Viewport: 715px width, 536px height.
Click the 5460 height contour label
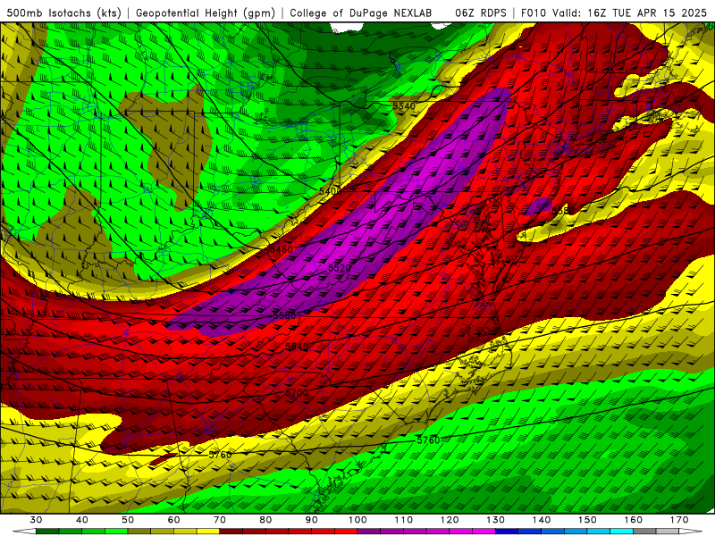coord(281,249)
